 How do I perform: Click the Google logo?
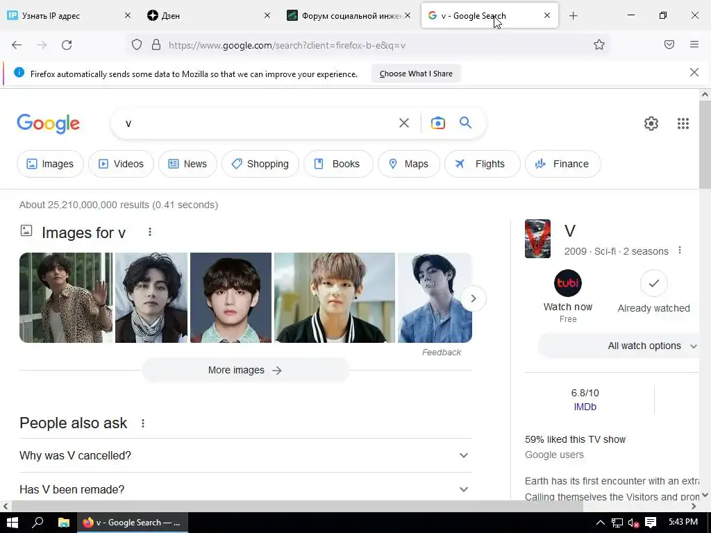click(x=49, y=124)
